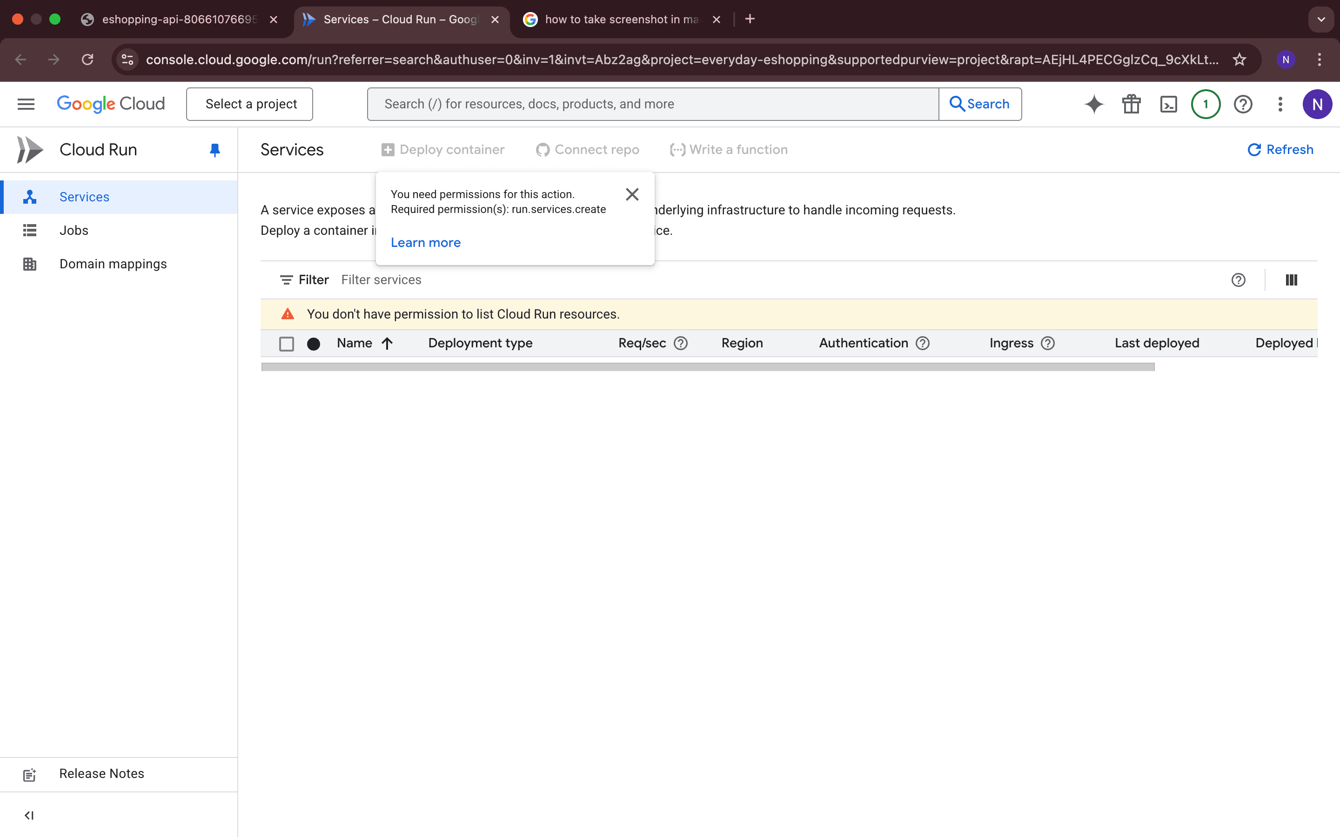1340x837 pixels.
Task: Sort by Name column arrow
Action: coord(387,343)
